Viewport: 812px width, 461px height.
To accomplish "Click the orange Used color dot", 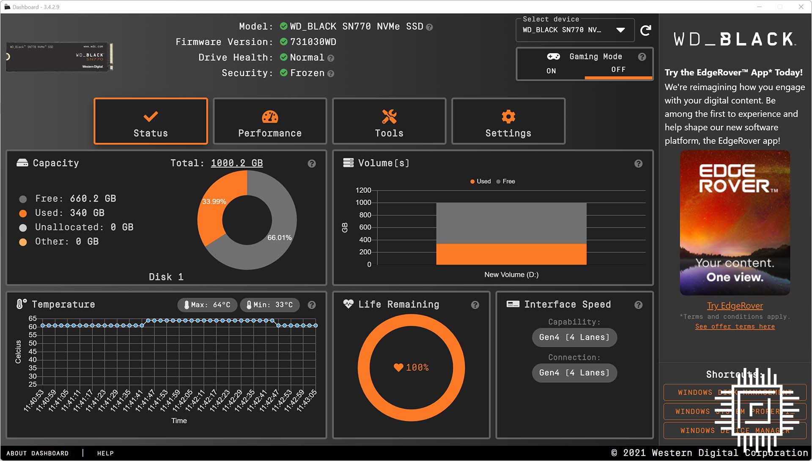I will [x=23, y=213].
